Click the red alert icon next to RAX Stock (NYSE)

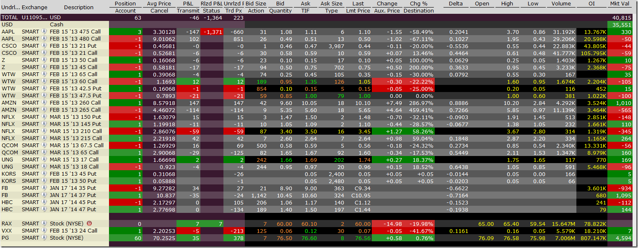[89, 224]
